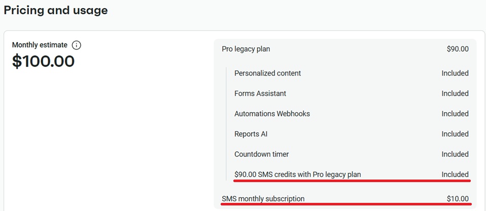Click the Reports AI line item
The height and width of the screenshot is (211, 486).
click(x=251, y=134)
